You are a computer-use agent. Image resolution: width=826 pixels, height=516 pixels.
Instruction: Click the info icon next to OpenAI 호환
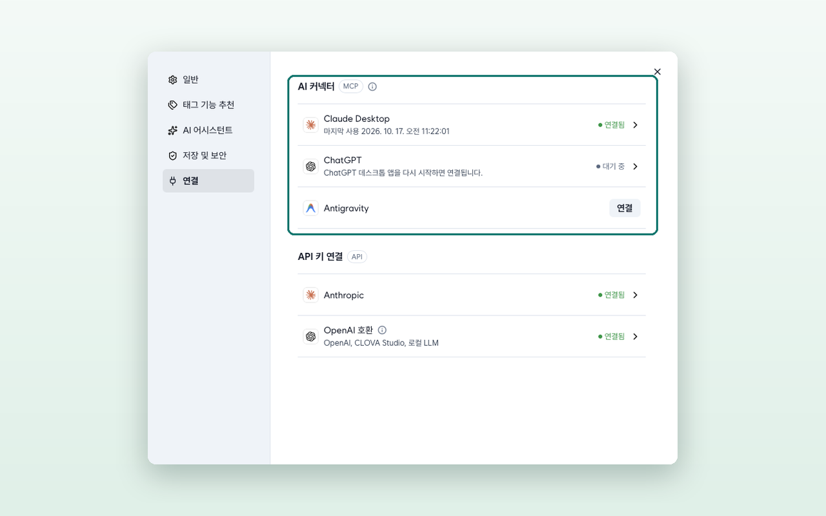coord(382,330)
